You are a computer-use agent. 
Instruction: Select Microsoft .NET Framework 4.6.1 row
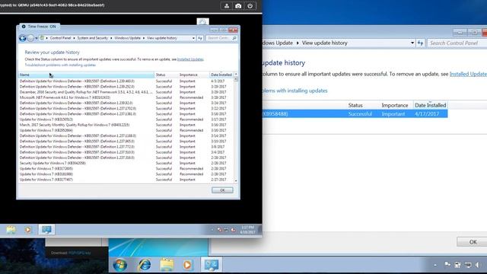126,97
